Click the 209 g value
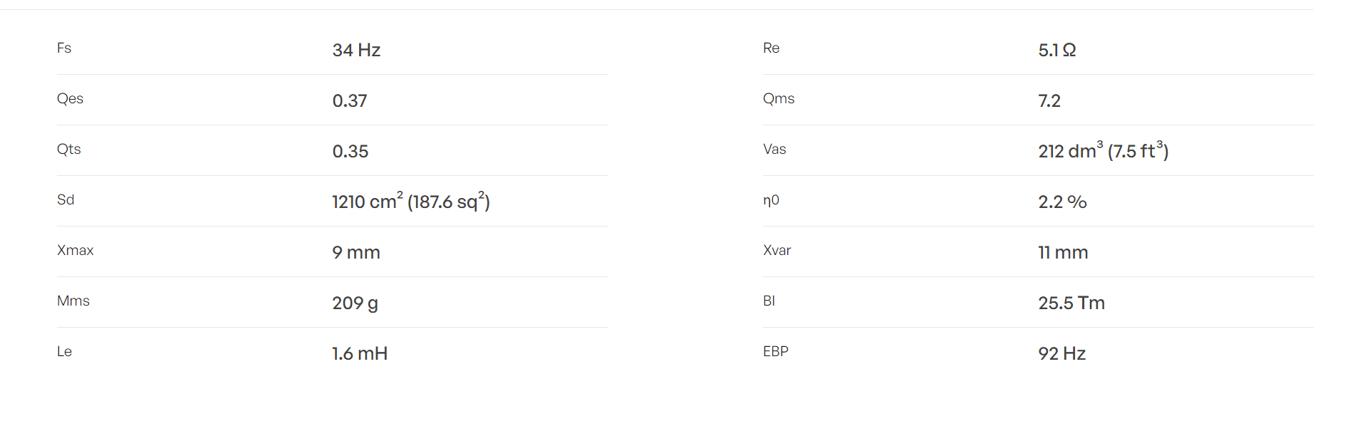The image size is (1355, 421). pos(355,303)
